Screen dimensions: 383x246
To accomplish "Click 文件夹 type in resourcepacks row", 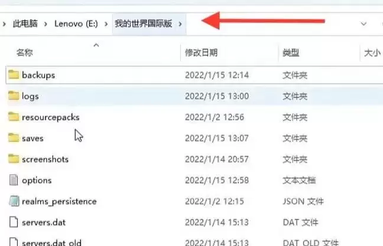I will pos(295,117).
